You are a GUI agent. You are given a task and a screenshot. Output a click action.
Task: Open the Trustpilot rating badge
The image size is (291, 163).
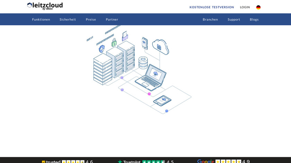pyautogui.click(x=145, y=161)
